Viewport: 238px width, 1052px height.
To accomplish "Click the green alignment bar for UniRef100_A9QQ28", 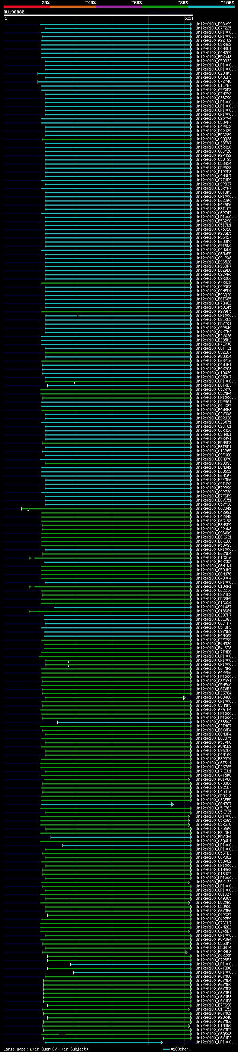I will point(116,139).
